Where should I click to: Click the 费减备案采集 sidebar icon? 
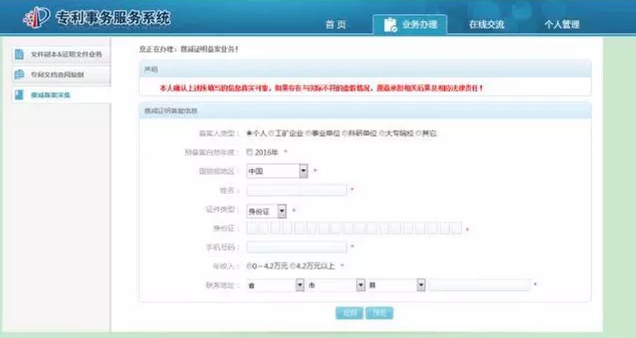19,95
